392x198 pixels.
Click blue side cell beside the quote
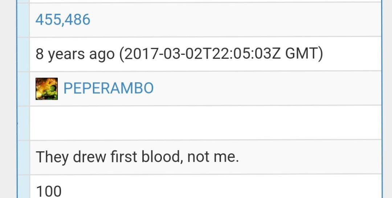click(x=23, y=157)
